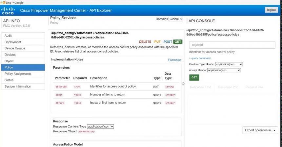Click the 'query' type of offset
Viewport: 282px width, 147px height.
pos(157,103)
